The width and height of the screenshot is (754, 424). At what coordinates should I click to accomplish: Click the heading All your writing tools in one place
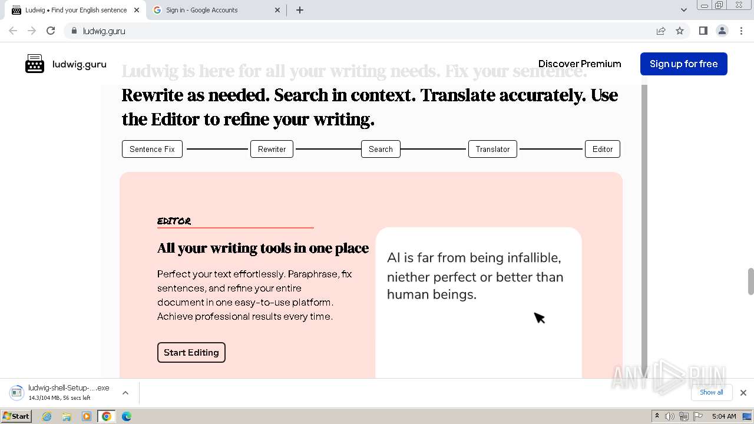point(263,248)
